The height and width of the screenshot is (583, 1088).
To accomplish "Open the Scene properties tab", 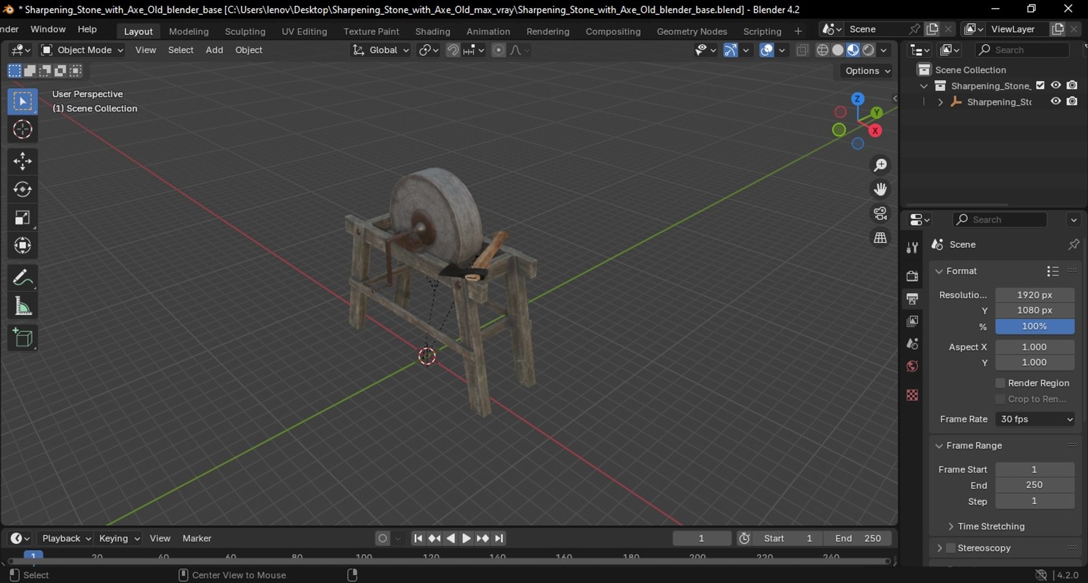I will (912, 344).
